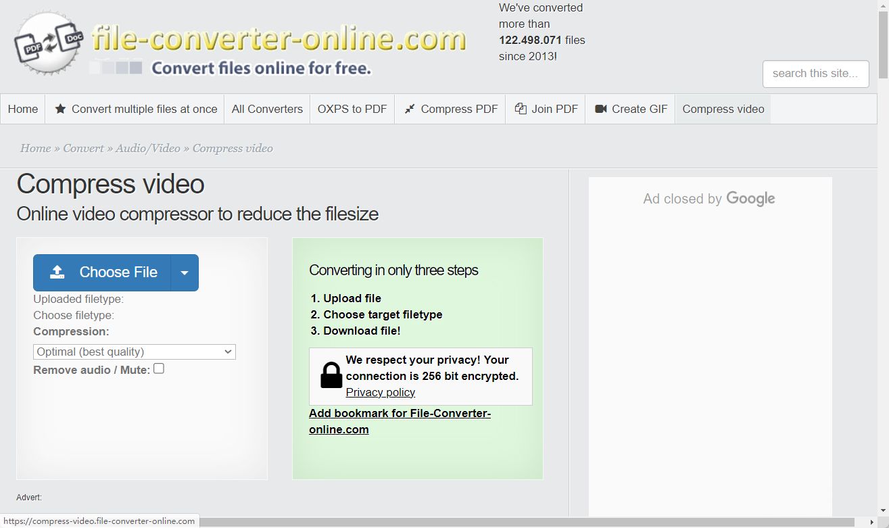The image size is (889, 528).
Task: Click the 'Ad closed by Google' text
Action: [709, 199]
